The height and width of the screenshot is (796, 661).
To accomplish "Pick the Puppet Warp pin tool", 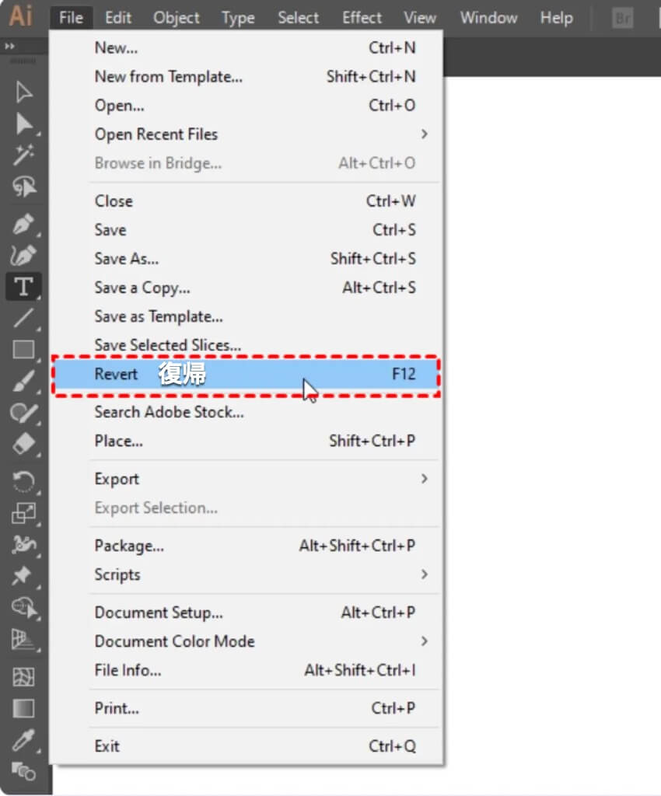I will click(x=23, y=575).
